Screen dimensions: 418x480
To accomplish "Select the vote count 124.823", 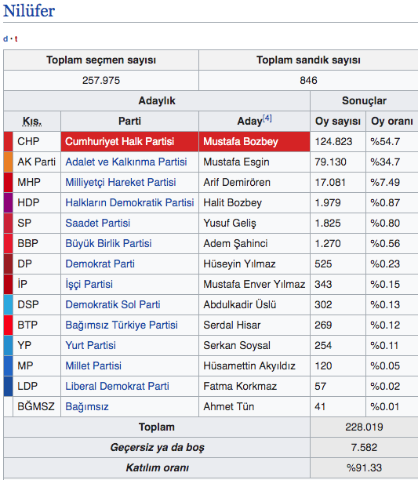I will tap(333, 141).
